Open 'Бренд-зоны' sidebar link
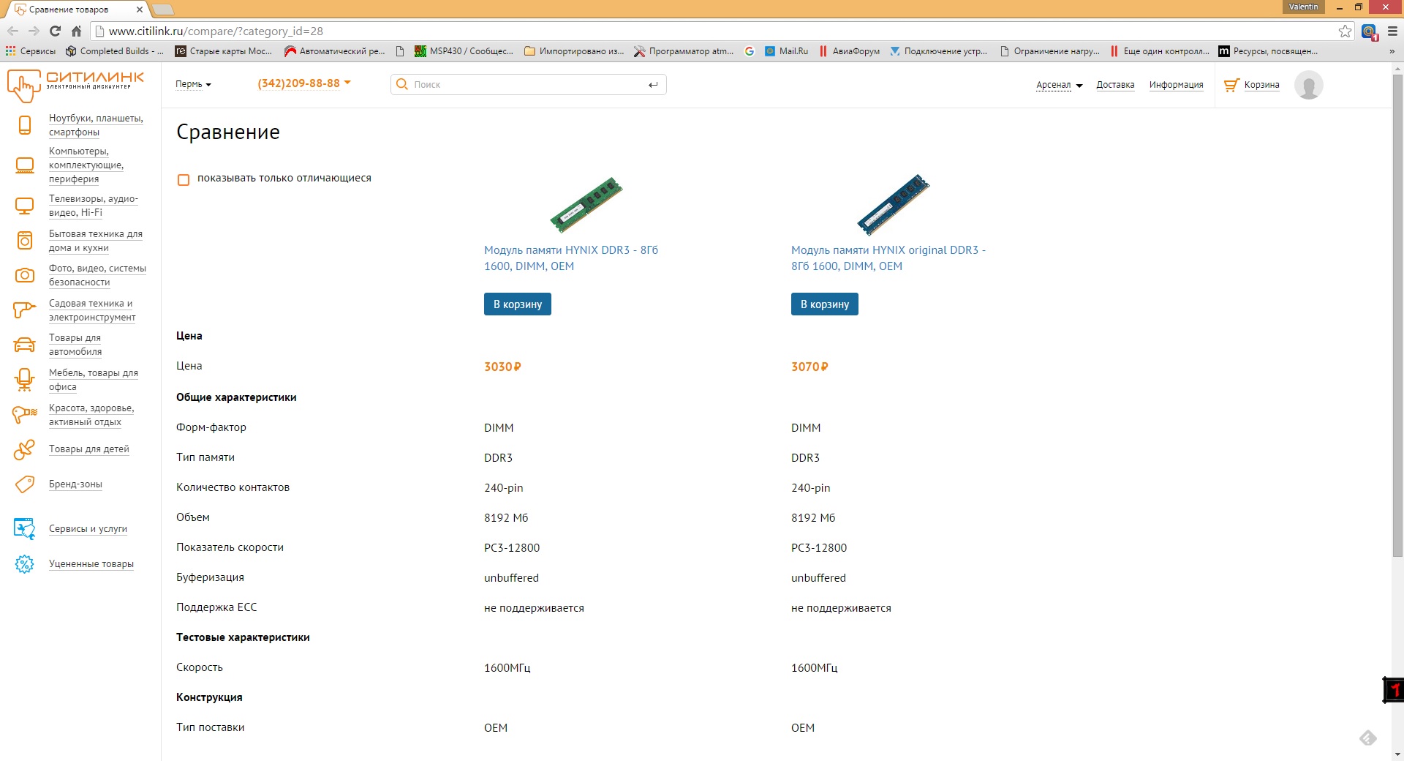This screenshot has width=1404, height=761. [75, 484]
